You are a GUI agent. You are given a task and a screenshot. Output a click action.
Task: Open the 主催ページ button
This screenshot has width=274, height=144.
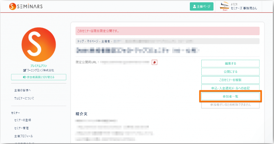tap(201, 7)
